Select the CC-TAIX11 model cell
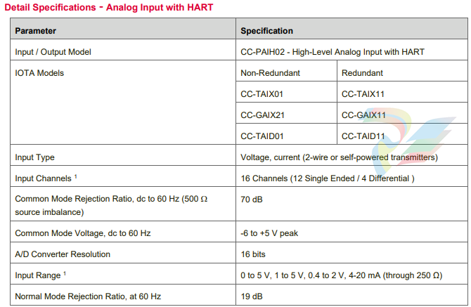Viewport: 471px width, 307px height. tap(363, 94)
